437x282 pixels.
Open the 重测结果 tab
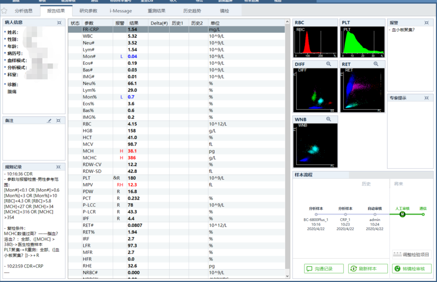tap(156, 11)
